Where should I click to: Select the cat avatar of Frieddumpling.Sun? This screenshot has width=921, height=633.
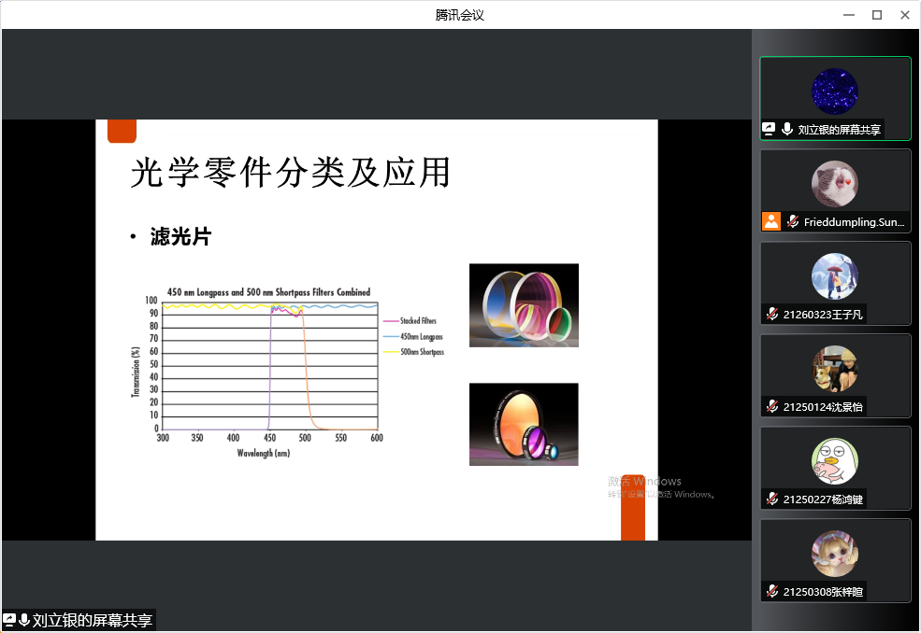click(x=834, y=184)
